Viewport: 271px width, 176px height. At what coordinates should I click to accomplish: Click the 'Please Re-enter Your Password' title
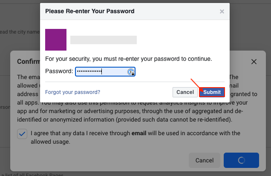click(90, 11)
